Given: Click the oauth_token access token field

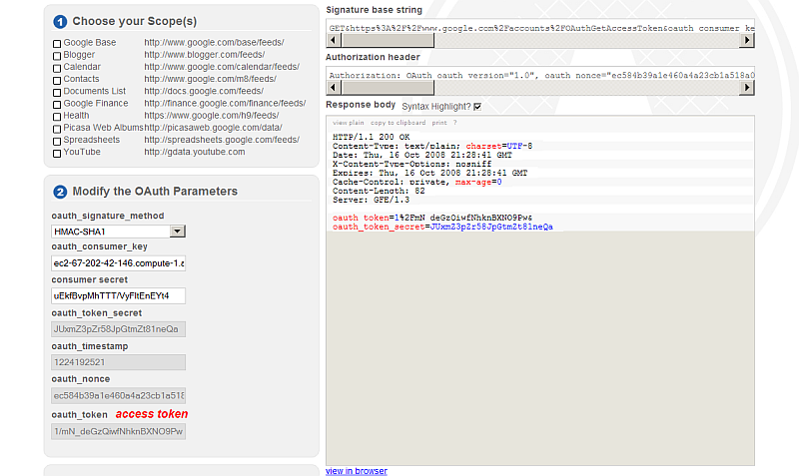Looking at the screenshot, I should tap(118, 431).
